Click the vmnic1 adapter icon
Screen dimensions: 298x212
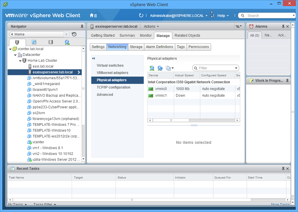(x=151, y=96)
